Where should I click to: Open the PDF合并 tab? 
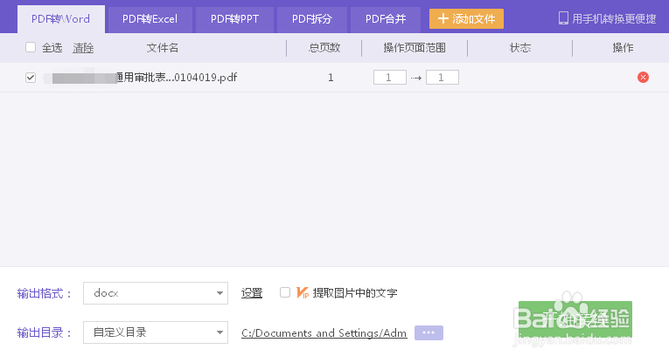point(386,19)
